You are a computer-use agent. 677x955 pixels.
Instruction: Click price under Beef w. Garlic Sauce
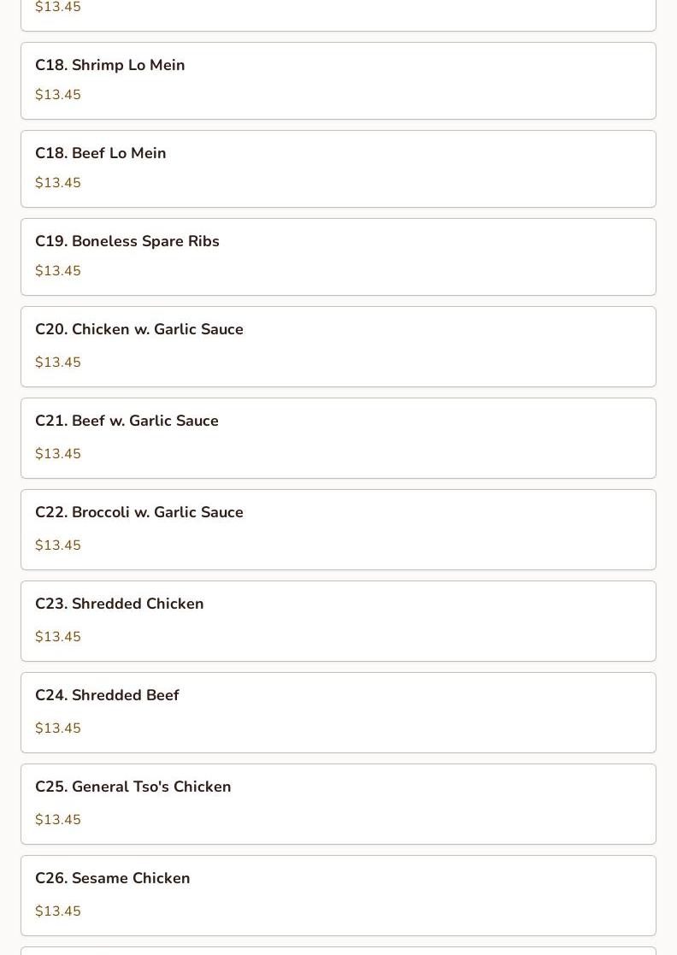click(x=58, y=454)
